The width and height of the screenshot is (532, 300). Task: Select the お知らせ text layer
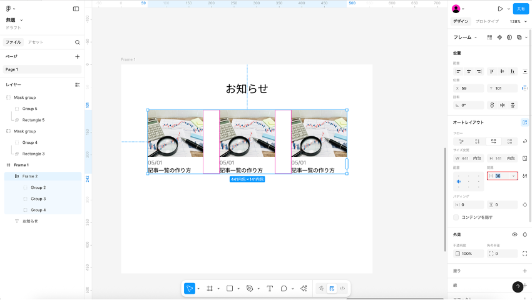click(x=30, y=221)
